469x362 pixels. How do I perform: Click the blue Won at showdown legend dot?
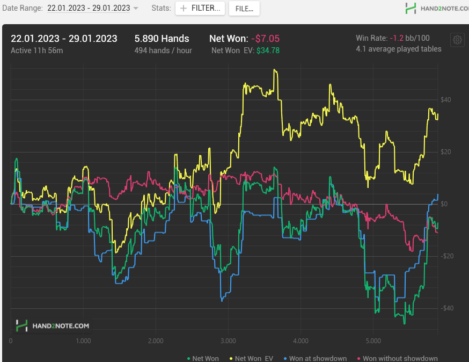[x=285, y=358]
